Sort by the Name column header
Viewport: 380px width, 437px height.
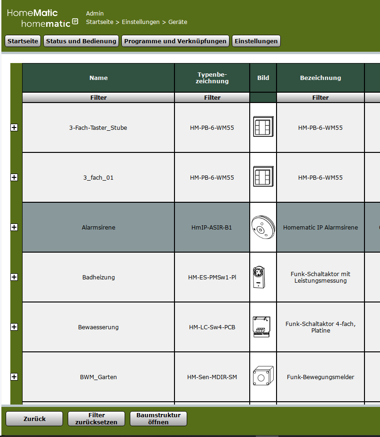click(98, 78)
